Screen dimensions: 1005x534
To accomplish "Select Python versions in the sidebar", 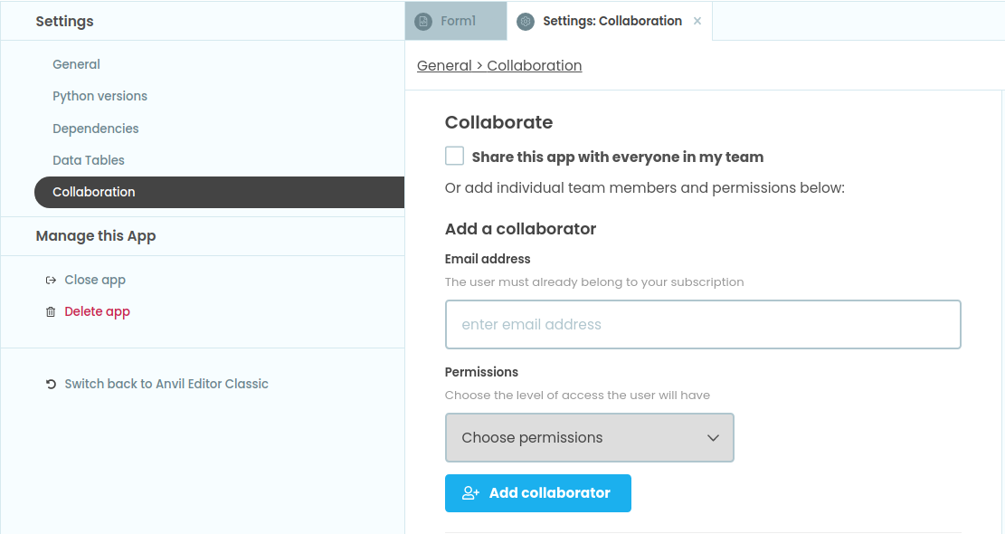I will (x=100, y=95).
